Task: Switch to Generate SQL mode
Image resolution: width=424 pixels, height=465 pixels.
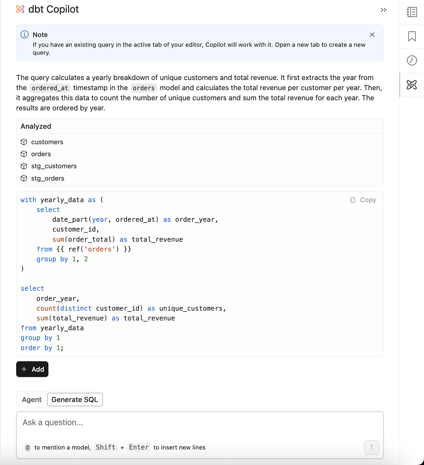Action: (75, 400)
